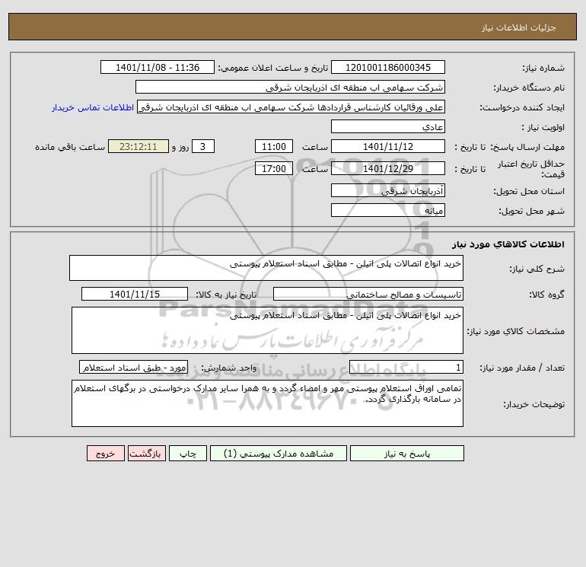The image size is (586, 567).
Task: Click the deadline time field 11:00
Action: click(x=273, y=147)
